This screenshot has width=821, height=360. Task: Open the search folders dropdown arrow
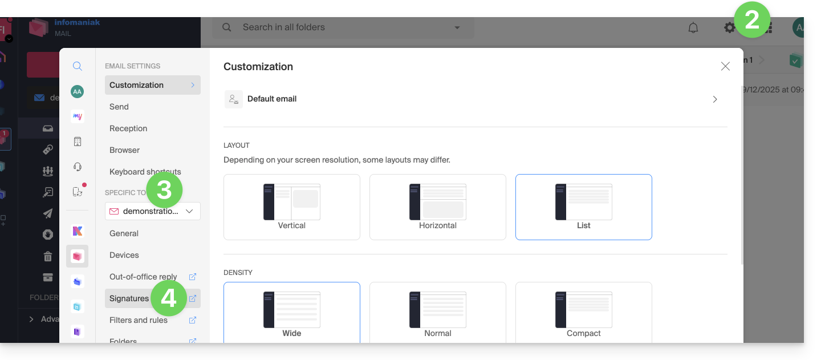[x=457, y=27]
